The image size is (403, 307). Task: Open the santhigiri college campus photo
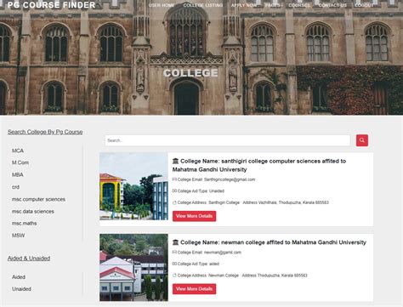tap(133, 186)
